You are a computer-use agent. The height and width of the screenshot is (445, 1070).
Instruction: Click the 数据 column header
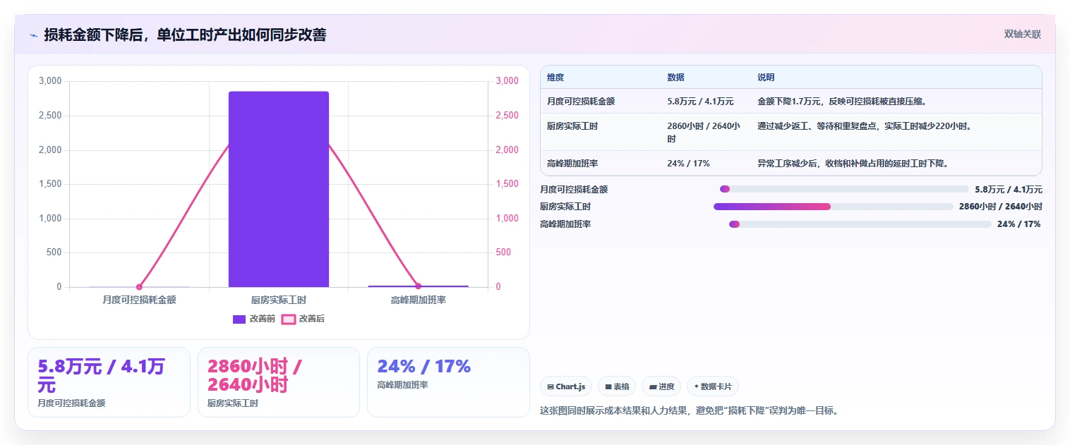coord(675,78)
